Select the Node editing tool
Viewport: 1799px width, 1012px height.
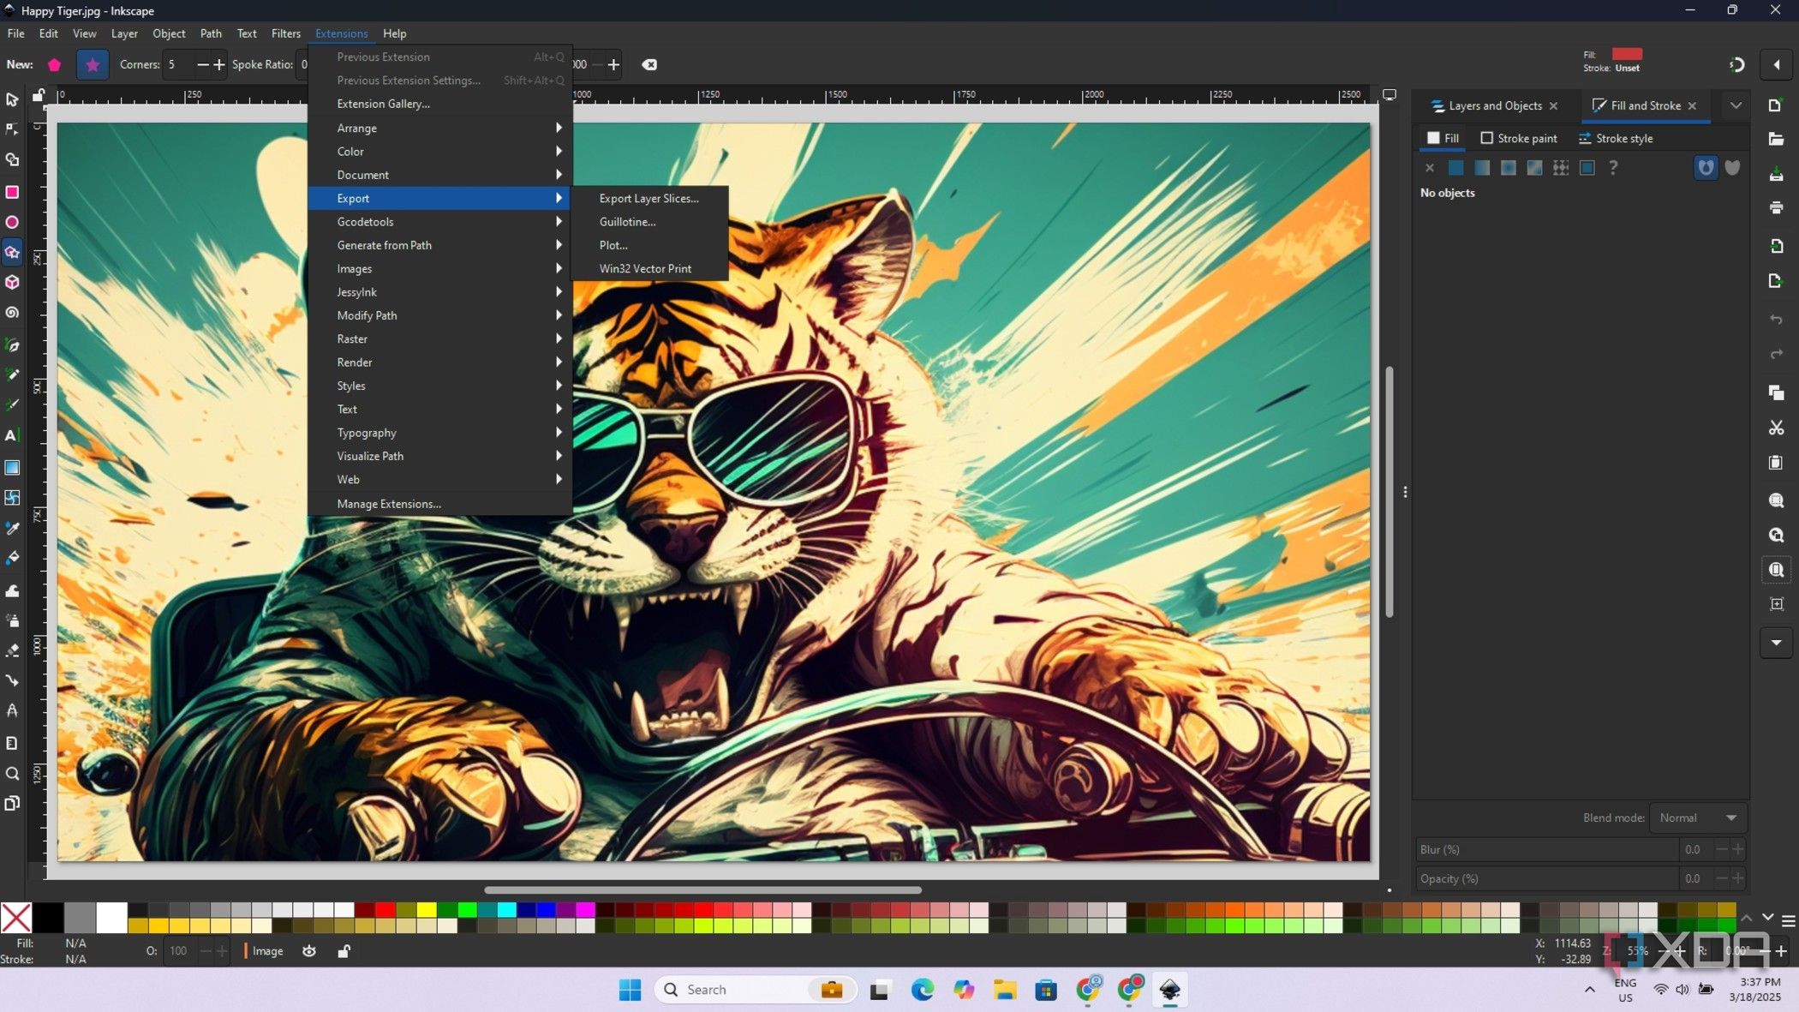pos(12,129)
